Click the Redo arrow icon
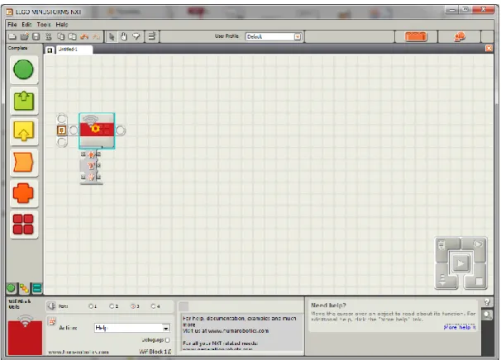Screen dimensions: 501x360 click(96, 37)
